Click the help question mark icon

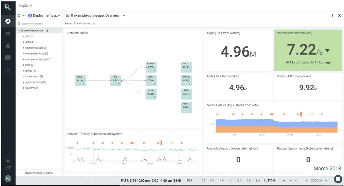[8, 168]
